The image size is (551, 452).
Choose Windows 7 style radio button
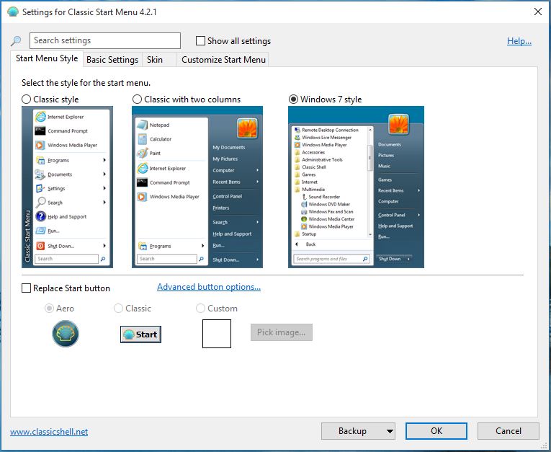tap(293, 99)
